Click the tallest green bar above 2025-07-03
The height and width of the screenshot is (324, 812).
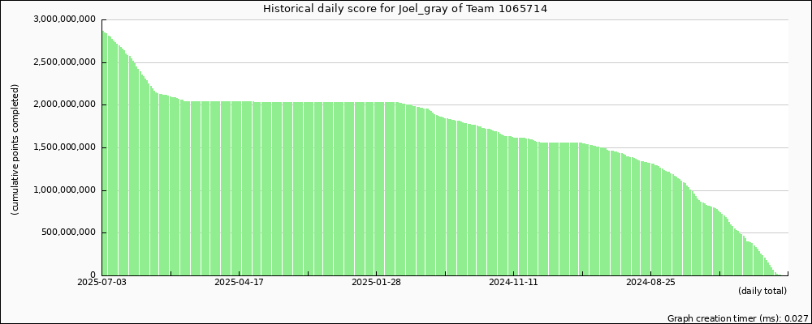[103, 153]
